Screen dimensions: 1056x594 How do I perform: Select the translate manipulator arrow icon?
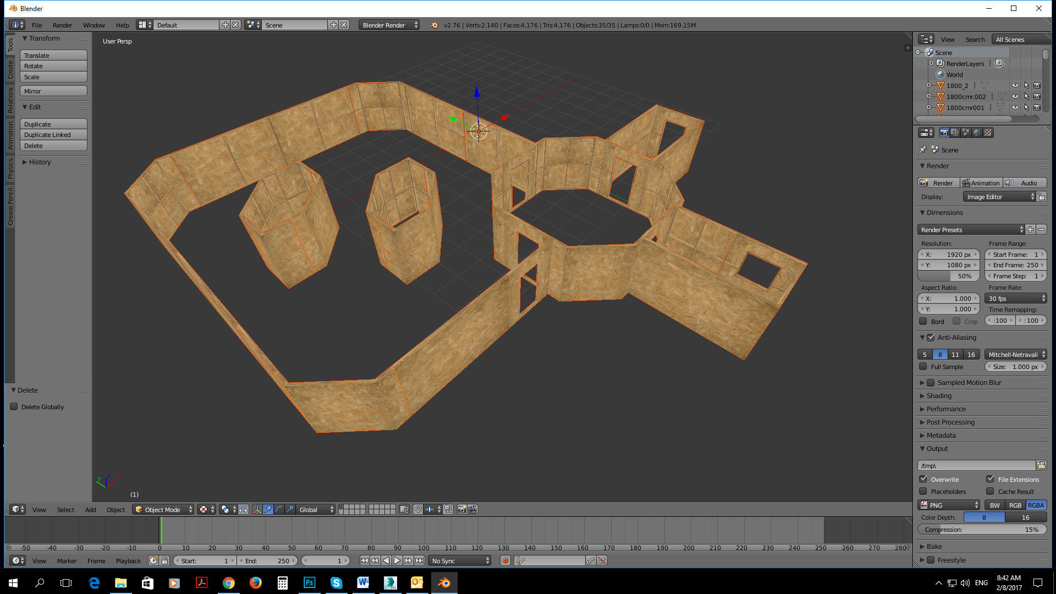pyautogui.click(x=268, y=509)
